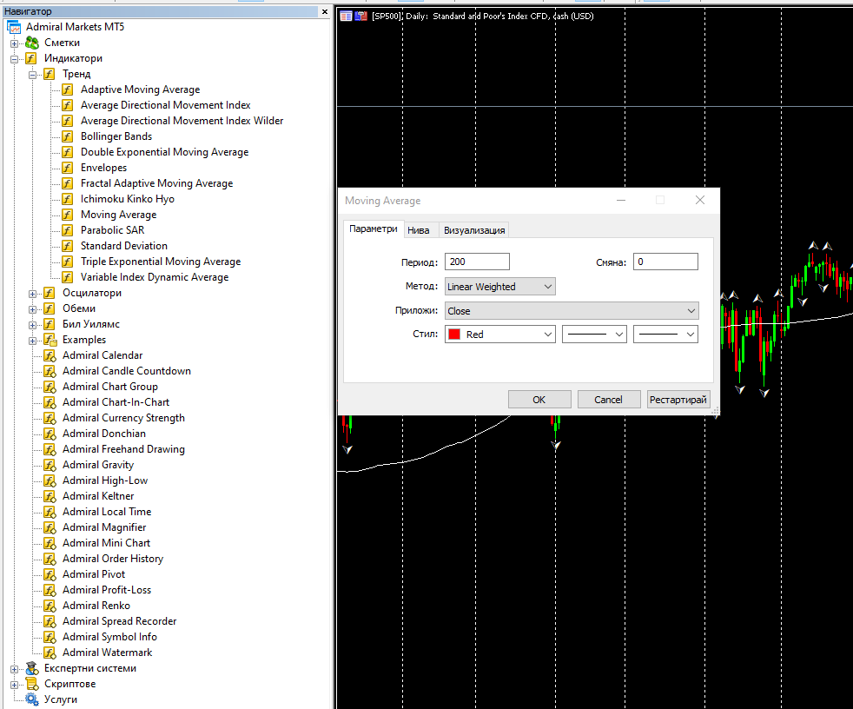853x709 pixels.
Task: Click the Експертни системи advisor icon
Action: coord(32,668)
